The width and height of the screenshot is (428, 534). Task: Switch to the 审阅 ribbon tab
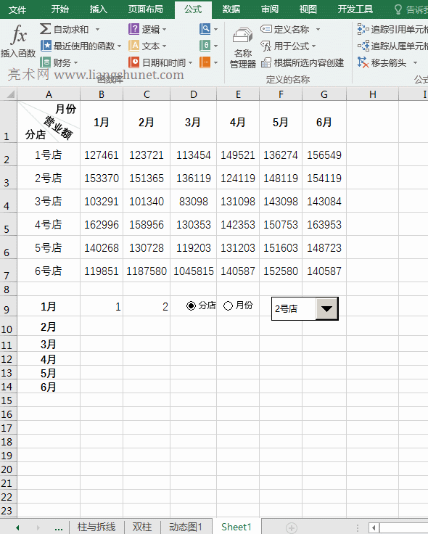[270, 9]
